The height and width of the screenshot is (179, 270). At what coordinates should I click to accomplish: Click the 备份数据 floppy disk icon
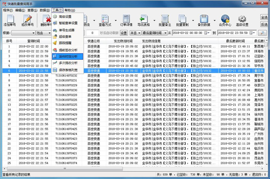tap(204, 18)
